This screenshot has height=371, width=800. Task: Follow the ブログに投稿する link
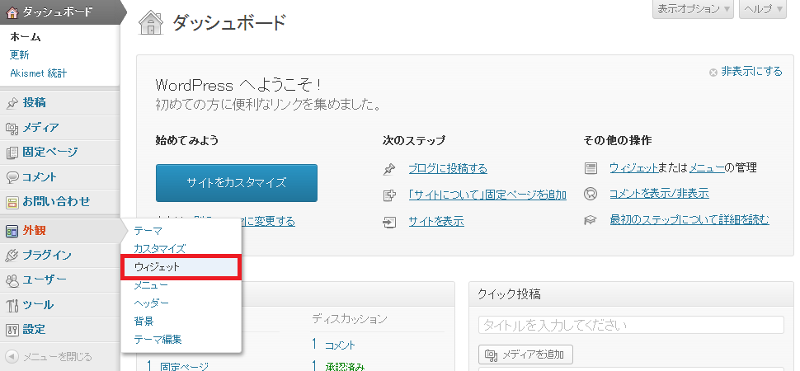pos(447,168)
